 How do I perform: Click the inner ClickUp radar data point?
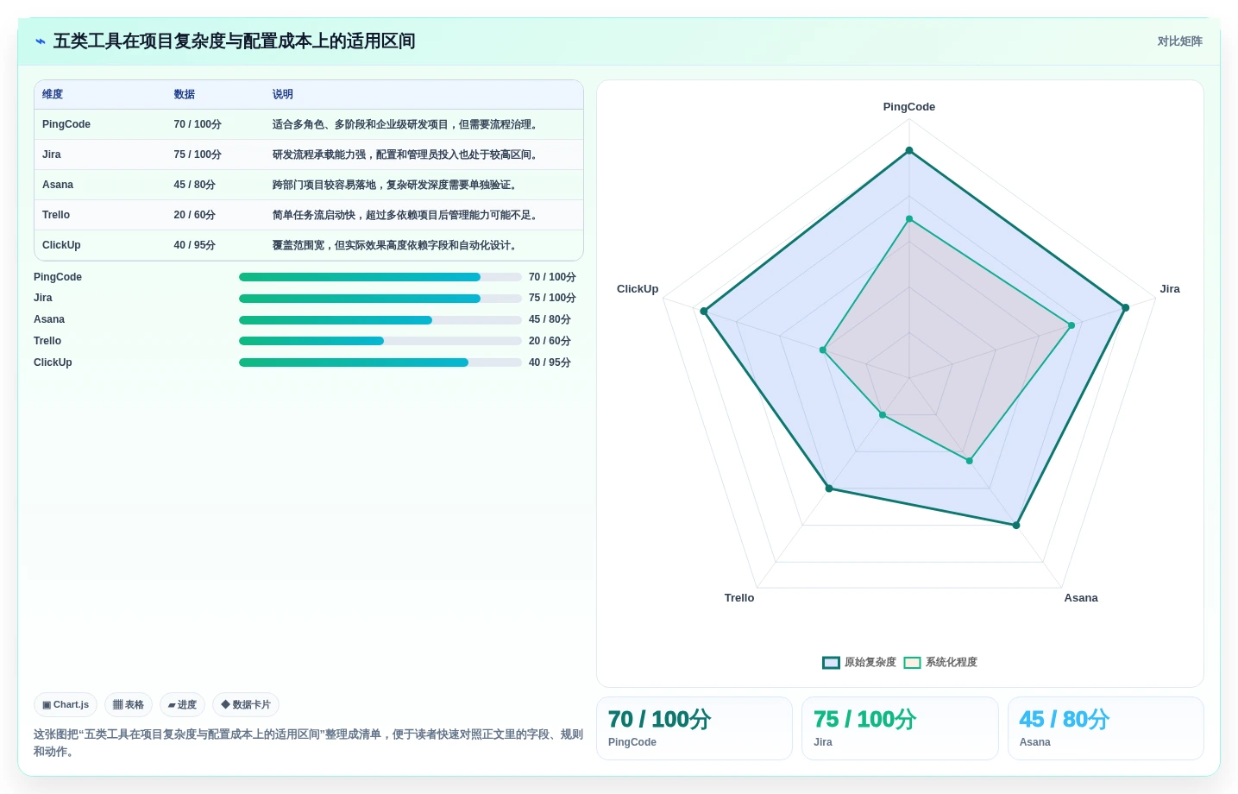823,350
